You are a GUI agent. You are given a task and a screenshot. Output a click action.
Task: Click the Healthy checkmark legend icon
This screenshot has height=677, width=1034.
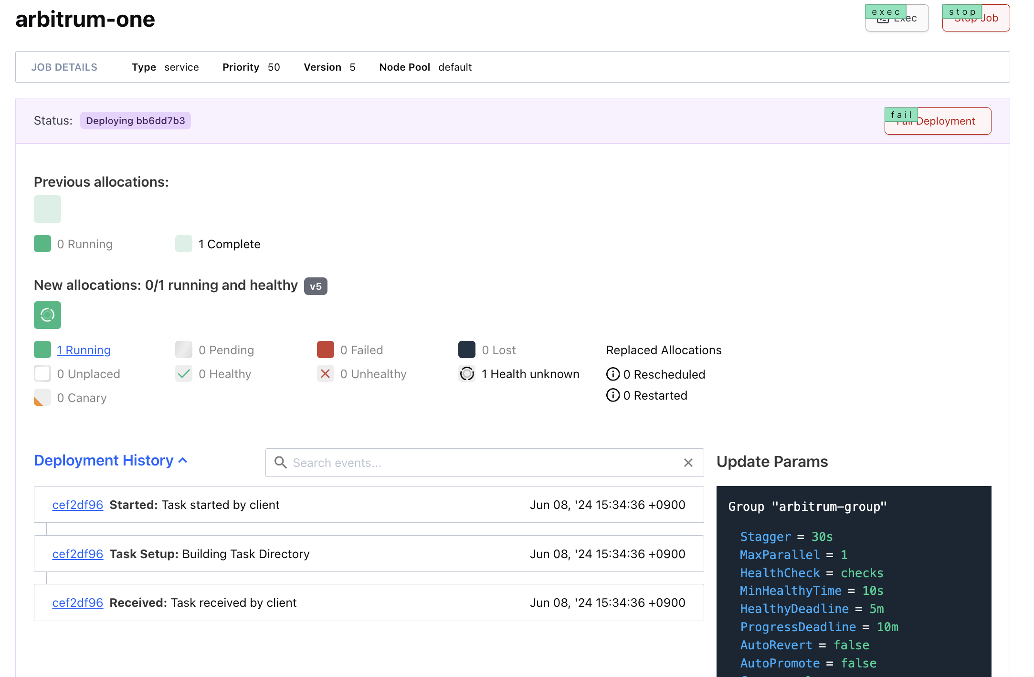[183, 374]
